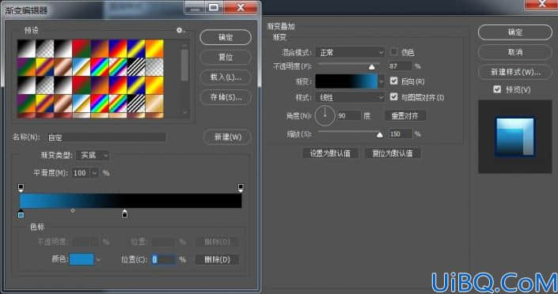Select second-row transparent rainbow gradient preset

click(118, 67)
